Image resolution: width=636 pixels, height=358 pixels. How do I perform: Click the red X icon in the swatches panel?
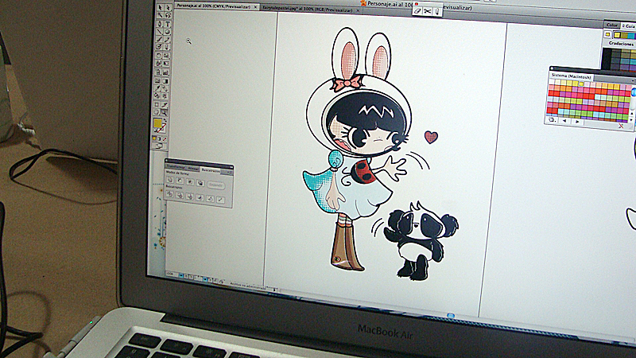(x=621, y=126)
